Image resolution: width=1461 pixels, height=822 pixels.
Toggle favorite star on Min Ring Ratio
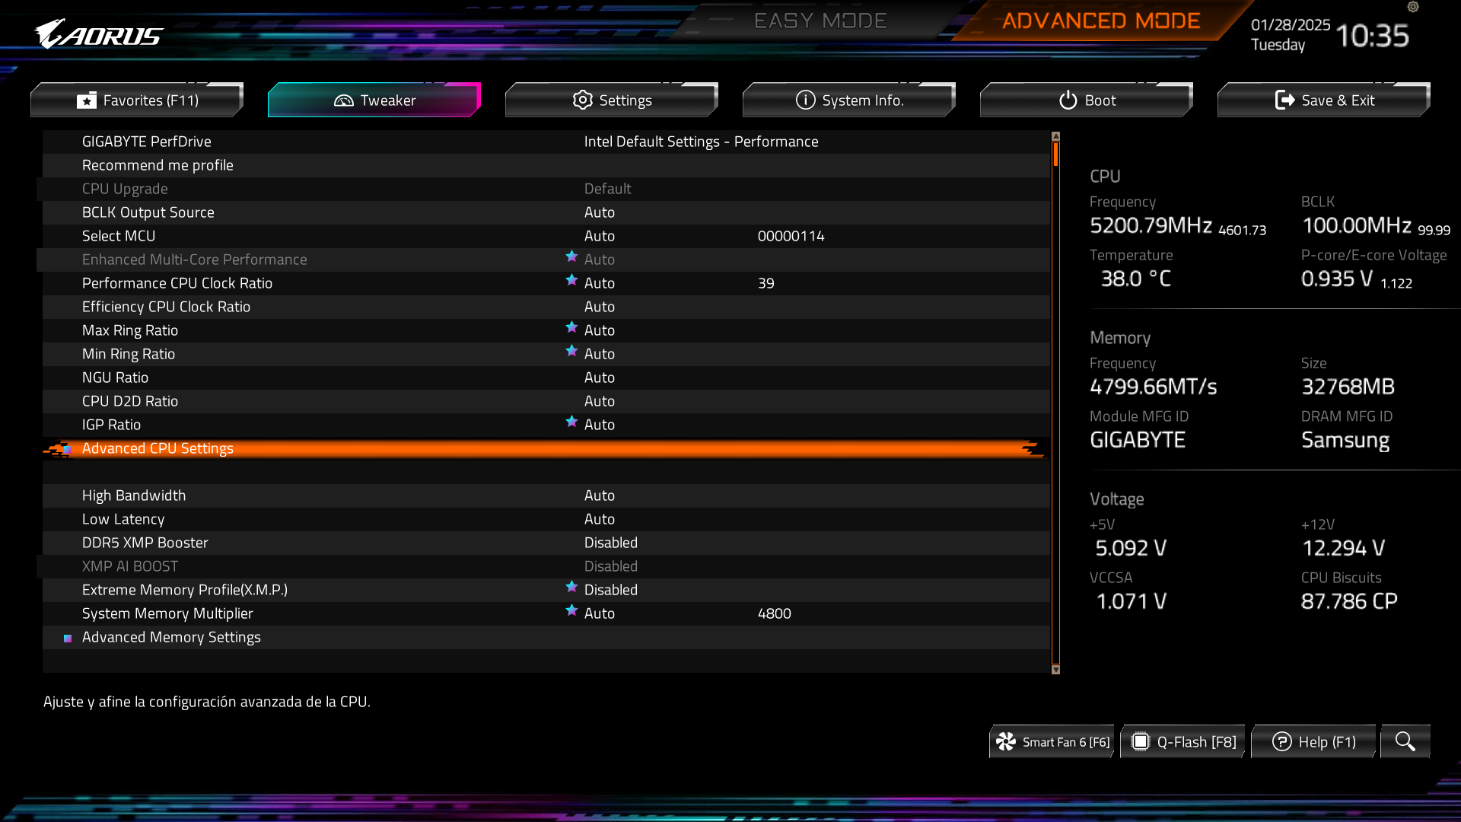click(571, 352)
